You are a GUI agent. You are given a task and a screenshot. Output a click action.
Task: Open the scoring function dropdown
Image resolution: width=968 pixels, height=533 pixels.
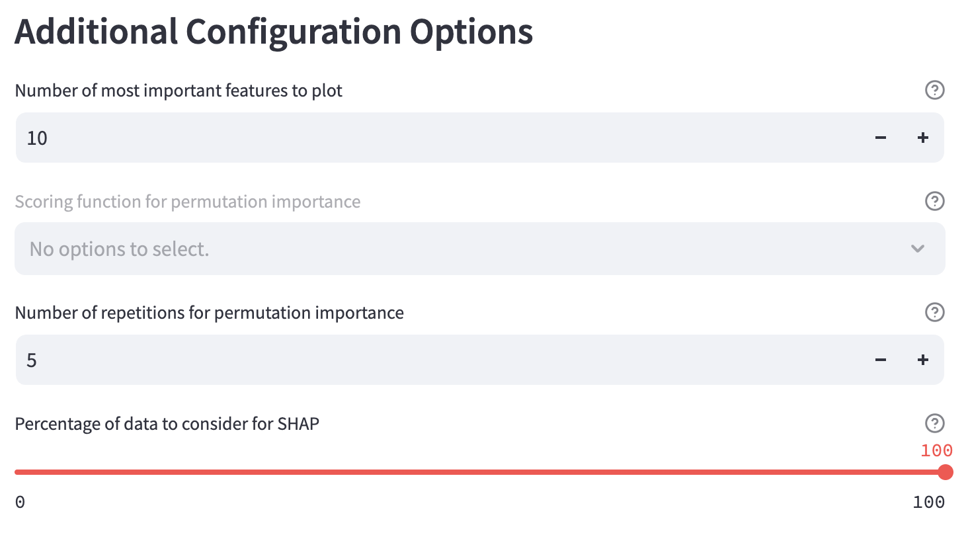[479, 249]
